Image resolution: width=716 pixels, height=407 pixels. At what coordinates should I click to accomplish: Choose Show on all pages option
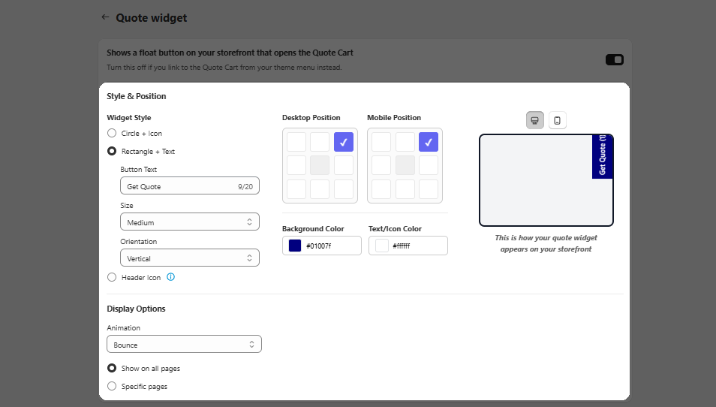point(112,368)
